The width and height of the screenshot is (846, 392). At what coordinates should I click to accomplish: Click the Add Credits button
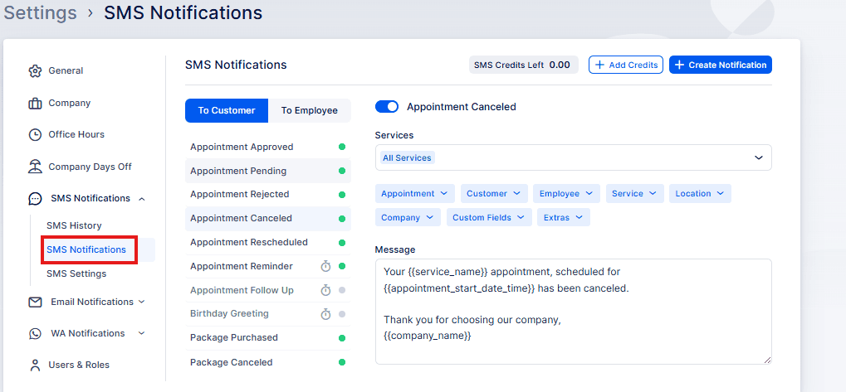pos(626,65)
